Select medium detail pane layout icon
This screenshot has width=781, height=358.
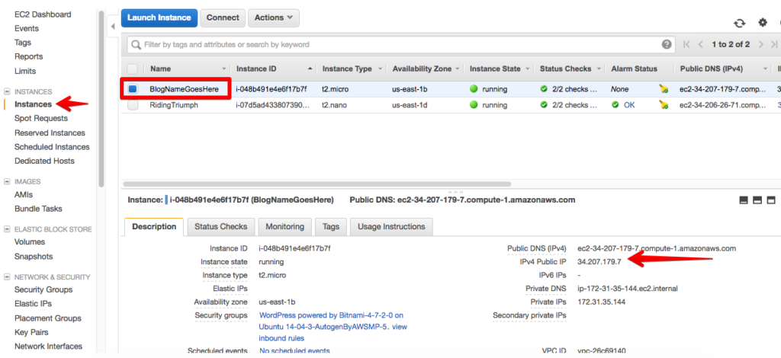coord(757,200)
